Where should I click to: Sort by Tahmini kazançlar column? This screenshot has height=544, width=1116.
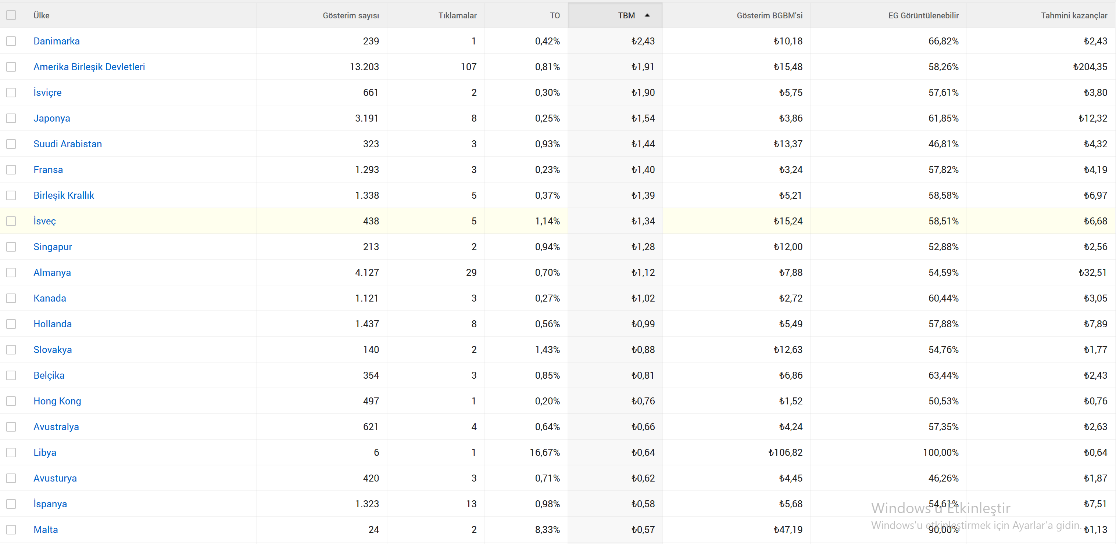pyautogui.click(x=1073, y=15)
